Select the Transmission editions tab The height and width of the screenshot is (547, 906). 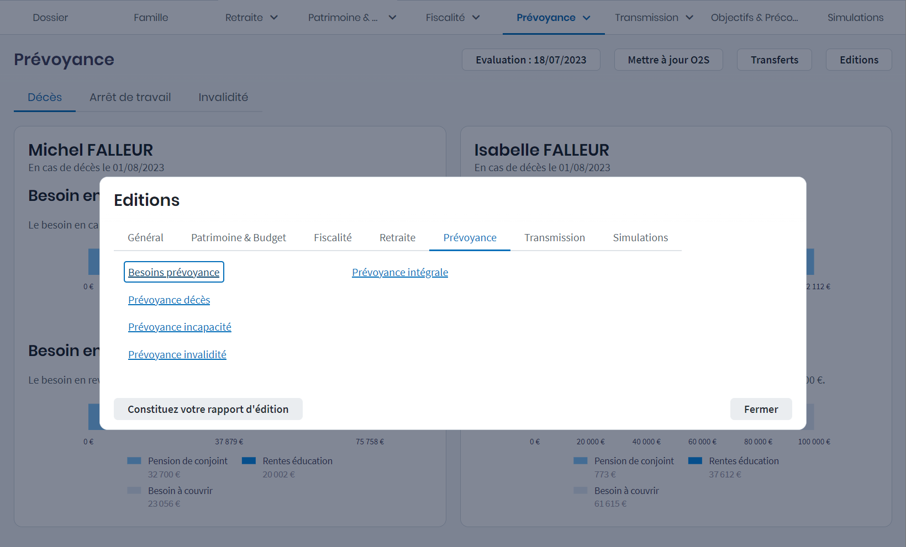555,237
